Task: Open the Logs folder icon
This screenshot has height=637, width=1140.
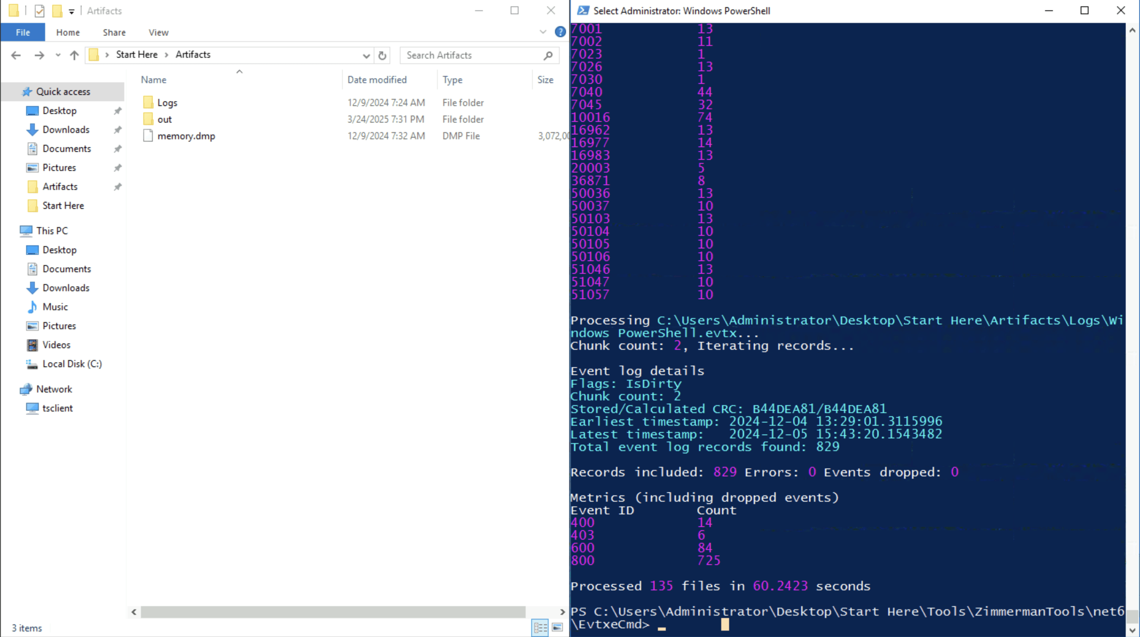Action: pyautogui.click(x=148, y=102)
